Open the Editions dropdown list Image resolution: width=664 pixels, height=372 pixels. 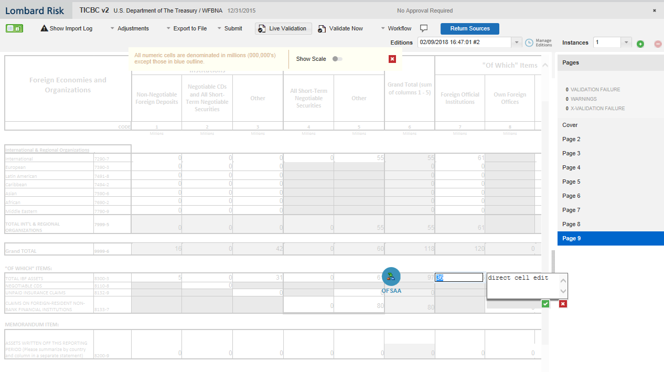[517, 42]
